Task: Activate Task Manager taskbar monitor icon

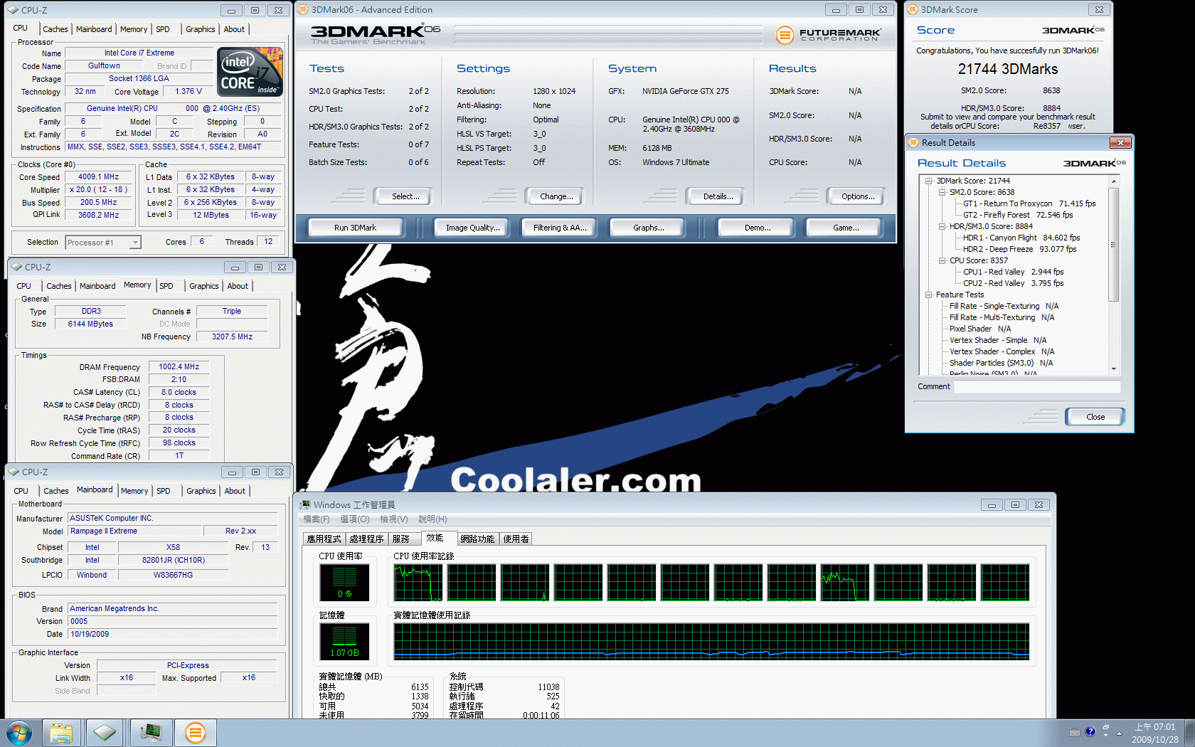Action: (x=150, y=733)
